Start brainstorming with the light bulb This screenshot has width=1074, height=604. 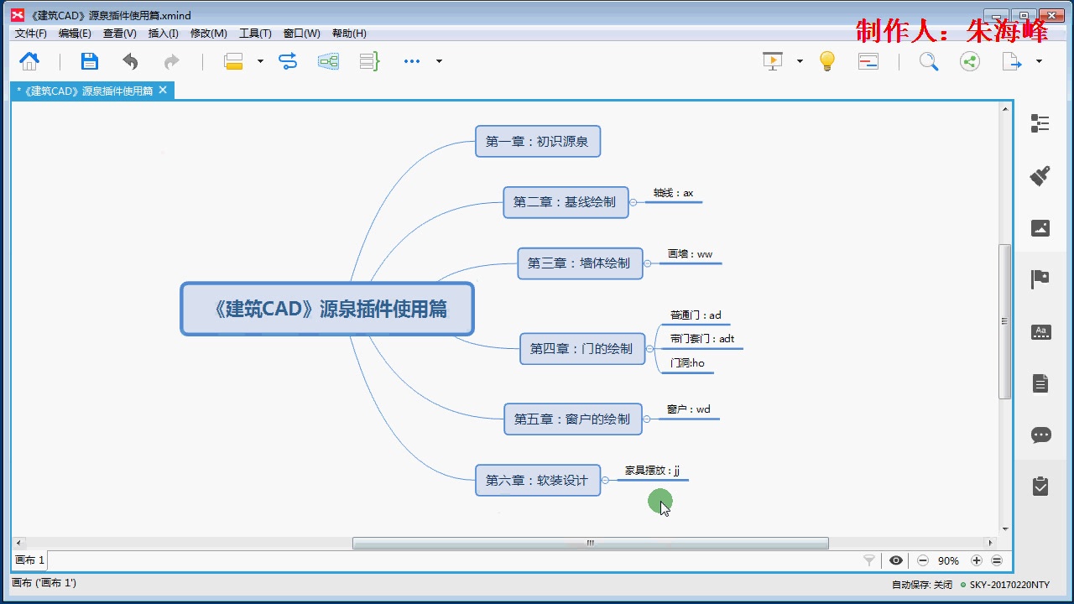(x=827, y=61)
